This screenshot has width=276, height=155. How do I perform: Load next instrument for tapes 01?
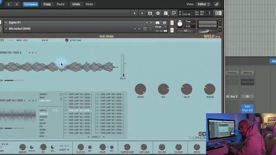[x=151, y=23]
